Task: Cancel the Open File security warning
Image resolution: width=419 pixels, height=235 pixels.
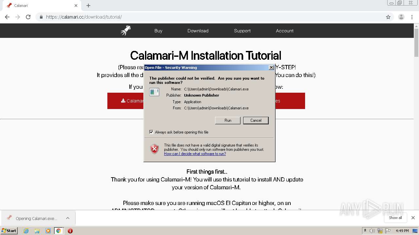Action: pyautogui.click(x=256, y=120)
